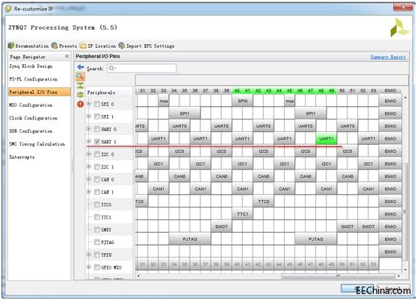Click the green chip icon above the error icon
The width and height of the screenshot is (417, 300).
point(80,95)
